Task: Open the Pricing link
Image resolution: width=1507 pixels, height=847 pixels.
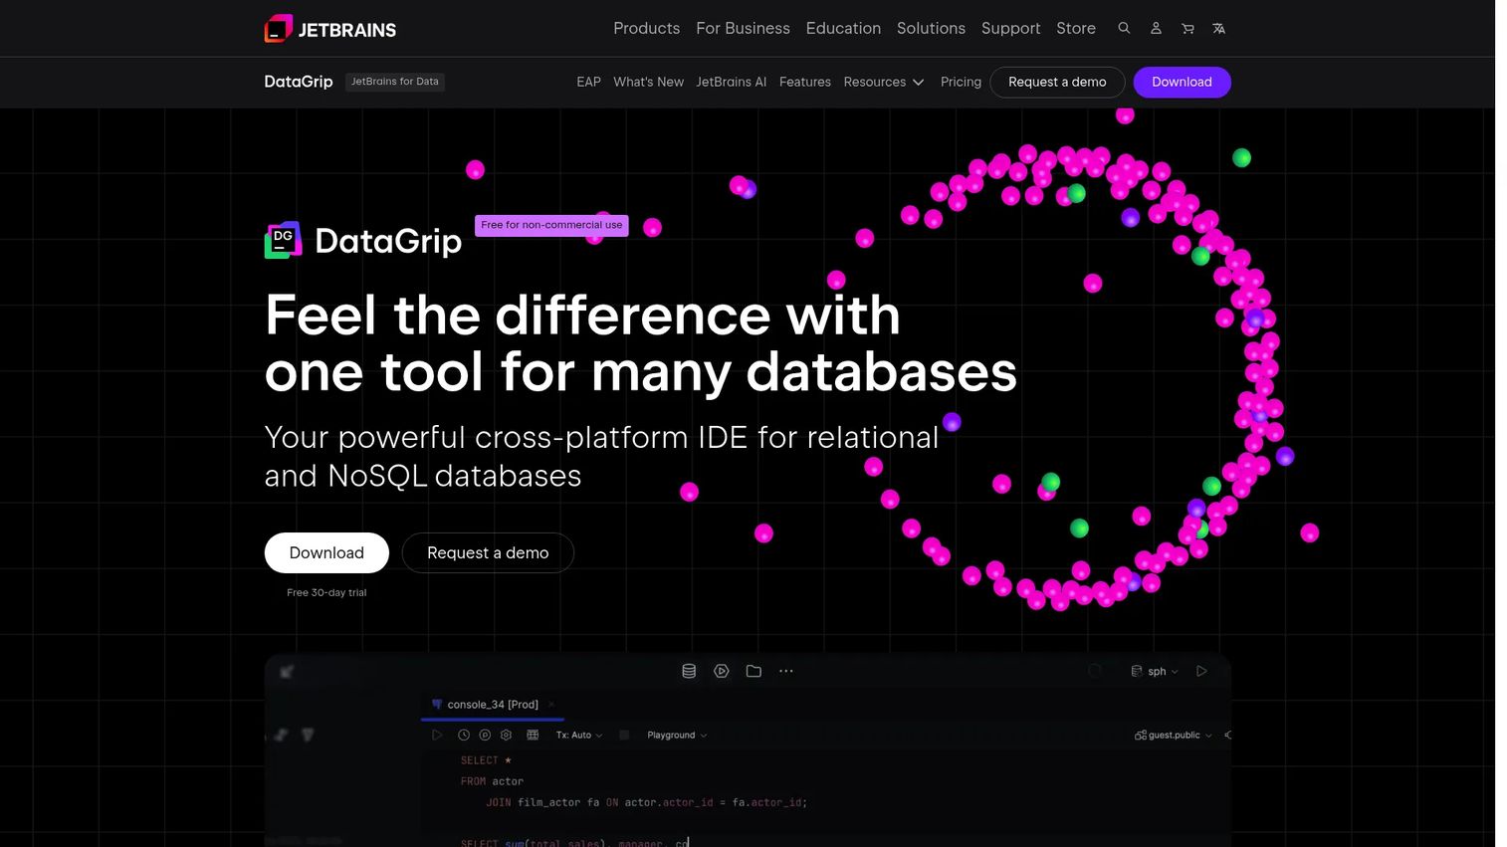Action: 961,82
